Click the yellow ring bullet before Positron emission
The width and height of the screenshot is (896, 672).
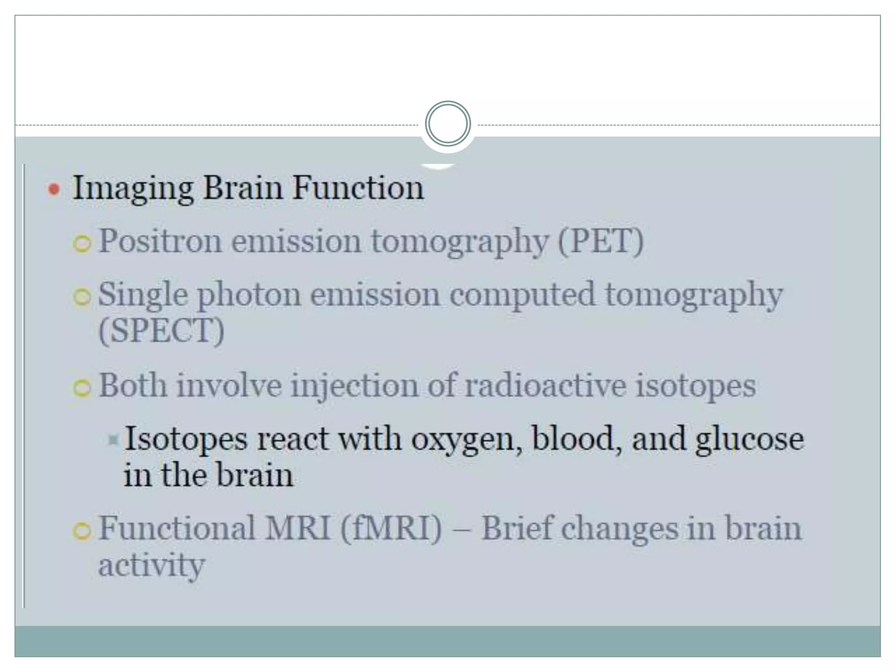(x=82, y=245)
